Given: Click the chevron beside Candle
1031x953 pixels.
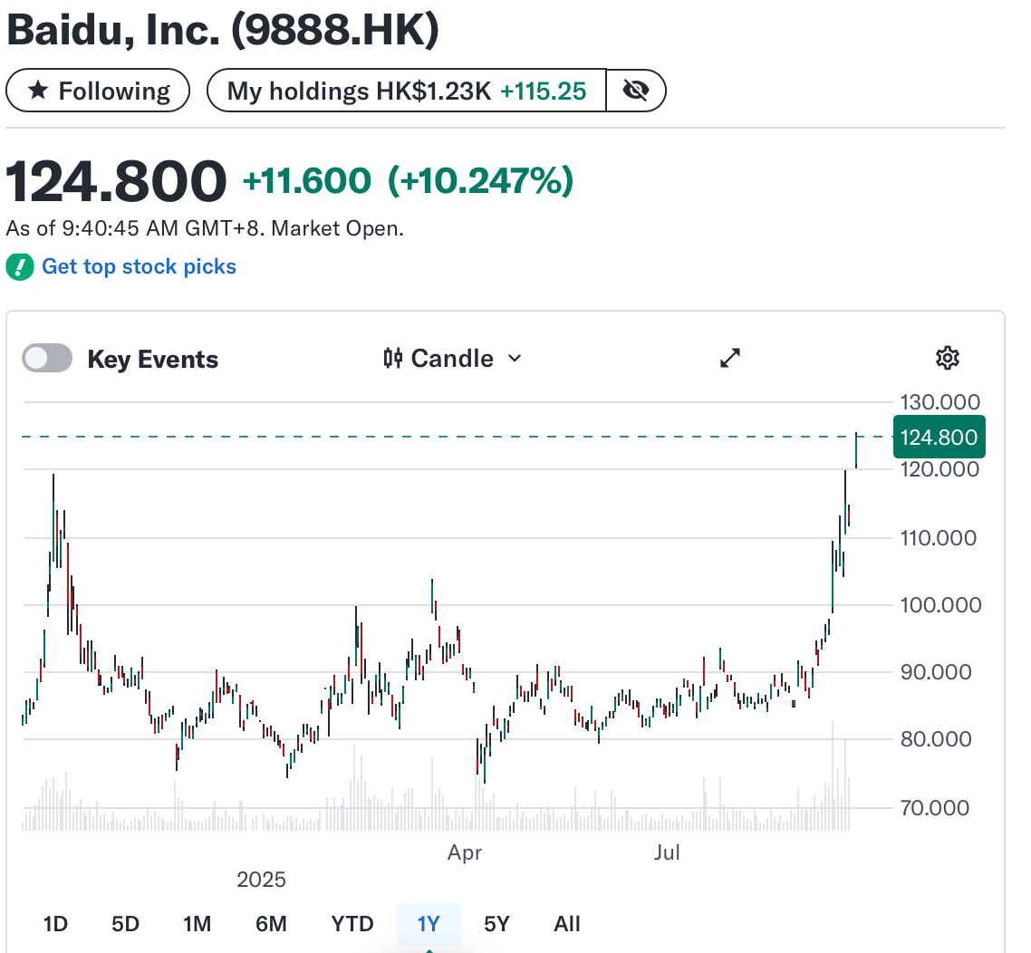Looking at the screenshot, I should [515, 358].
